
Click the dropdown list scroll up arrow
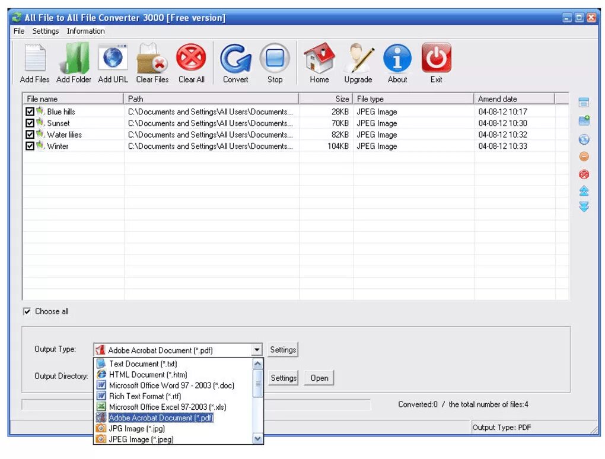coord(258,364)
